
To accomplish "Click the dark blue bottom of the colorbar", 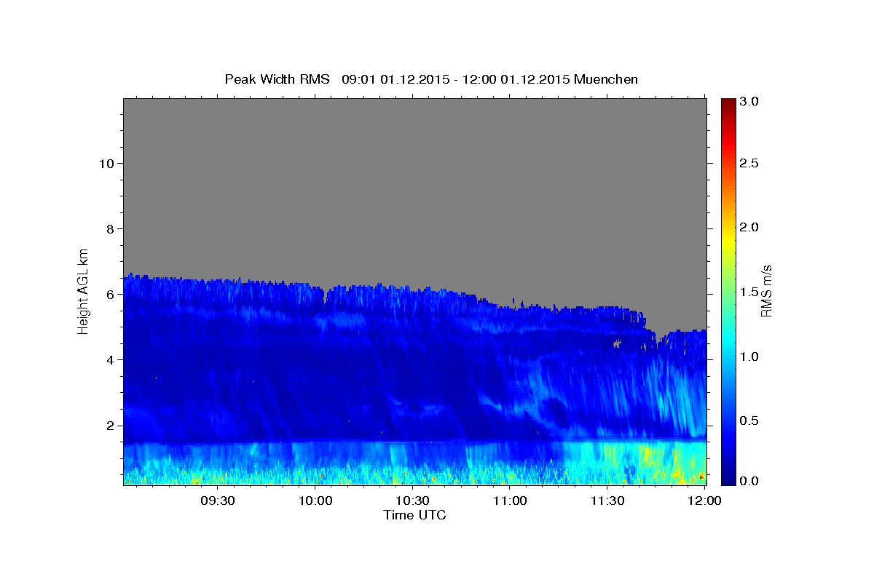I will point(728,479).
